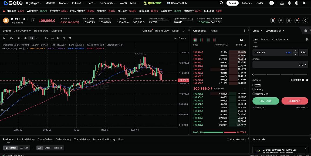Open order book three-dot options menu
This screenshot has width=311, height=156.
[244, 31]
